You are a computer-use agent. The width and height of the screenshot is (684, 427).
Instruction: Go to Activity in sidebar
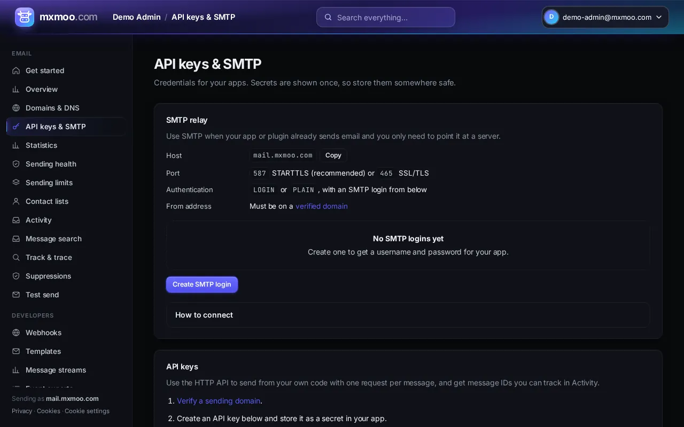point(66,220)
